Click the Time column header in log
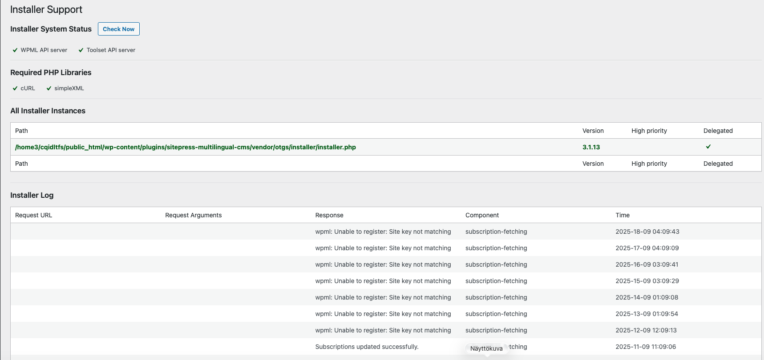Image resolution: width=764 pixels, height=360 pixels. [622, 215]
